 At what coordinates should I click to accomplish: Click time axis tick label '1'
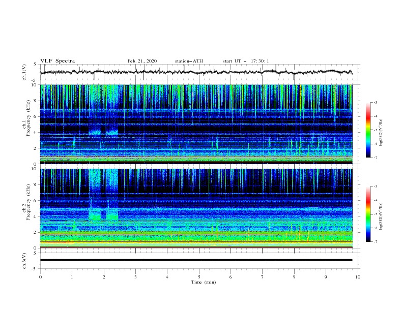(x=72, y=277)
